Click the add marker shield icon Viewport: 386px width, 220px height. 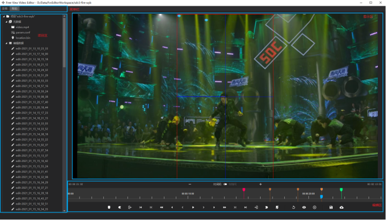click(x=109, y=207)
